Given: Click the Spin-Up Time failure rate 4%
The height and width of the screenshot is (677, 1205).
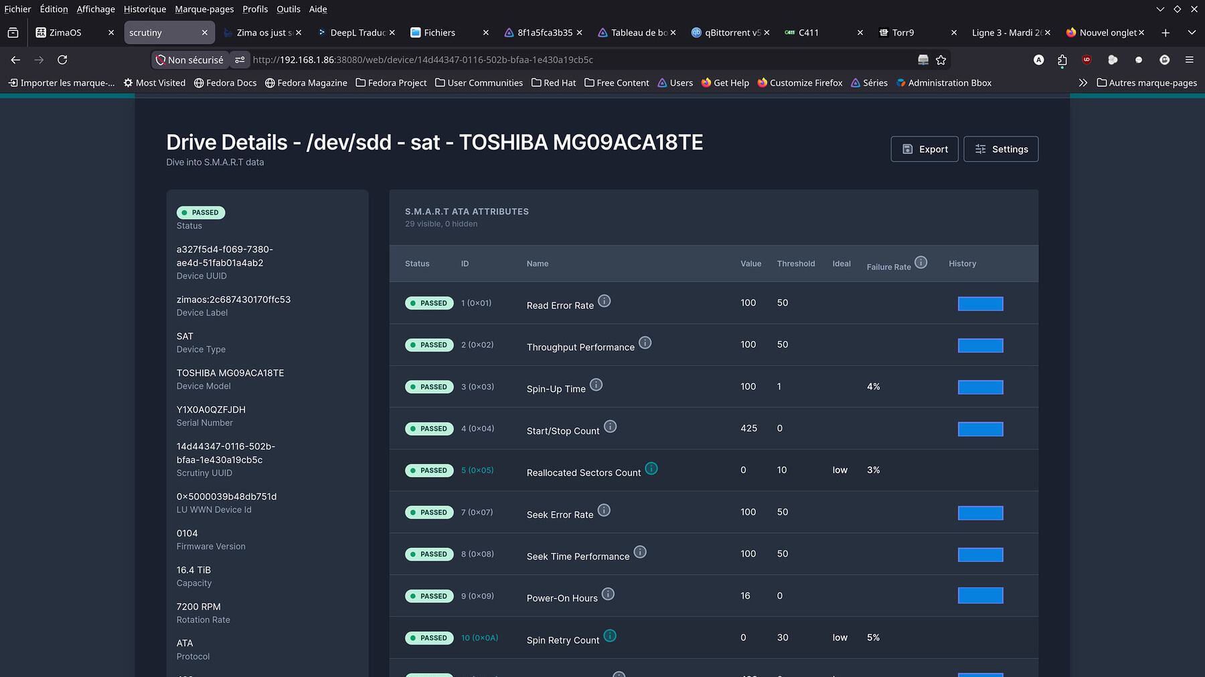Looking at the screenshot, I should click(873, 387).
